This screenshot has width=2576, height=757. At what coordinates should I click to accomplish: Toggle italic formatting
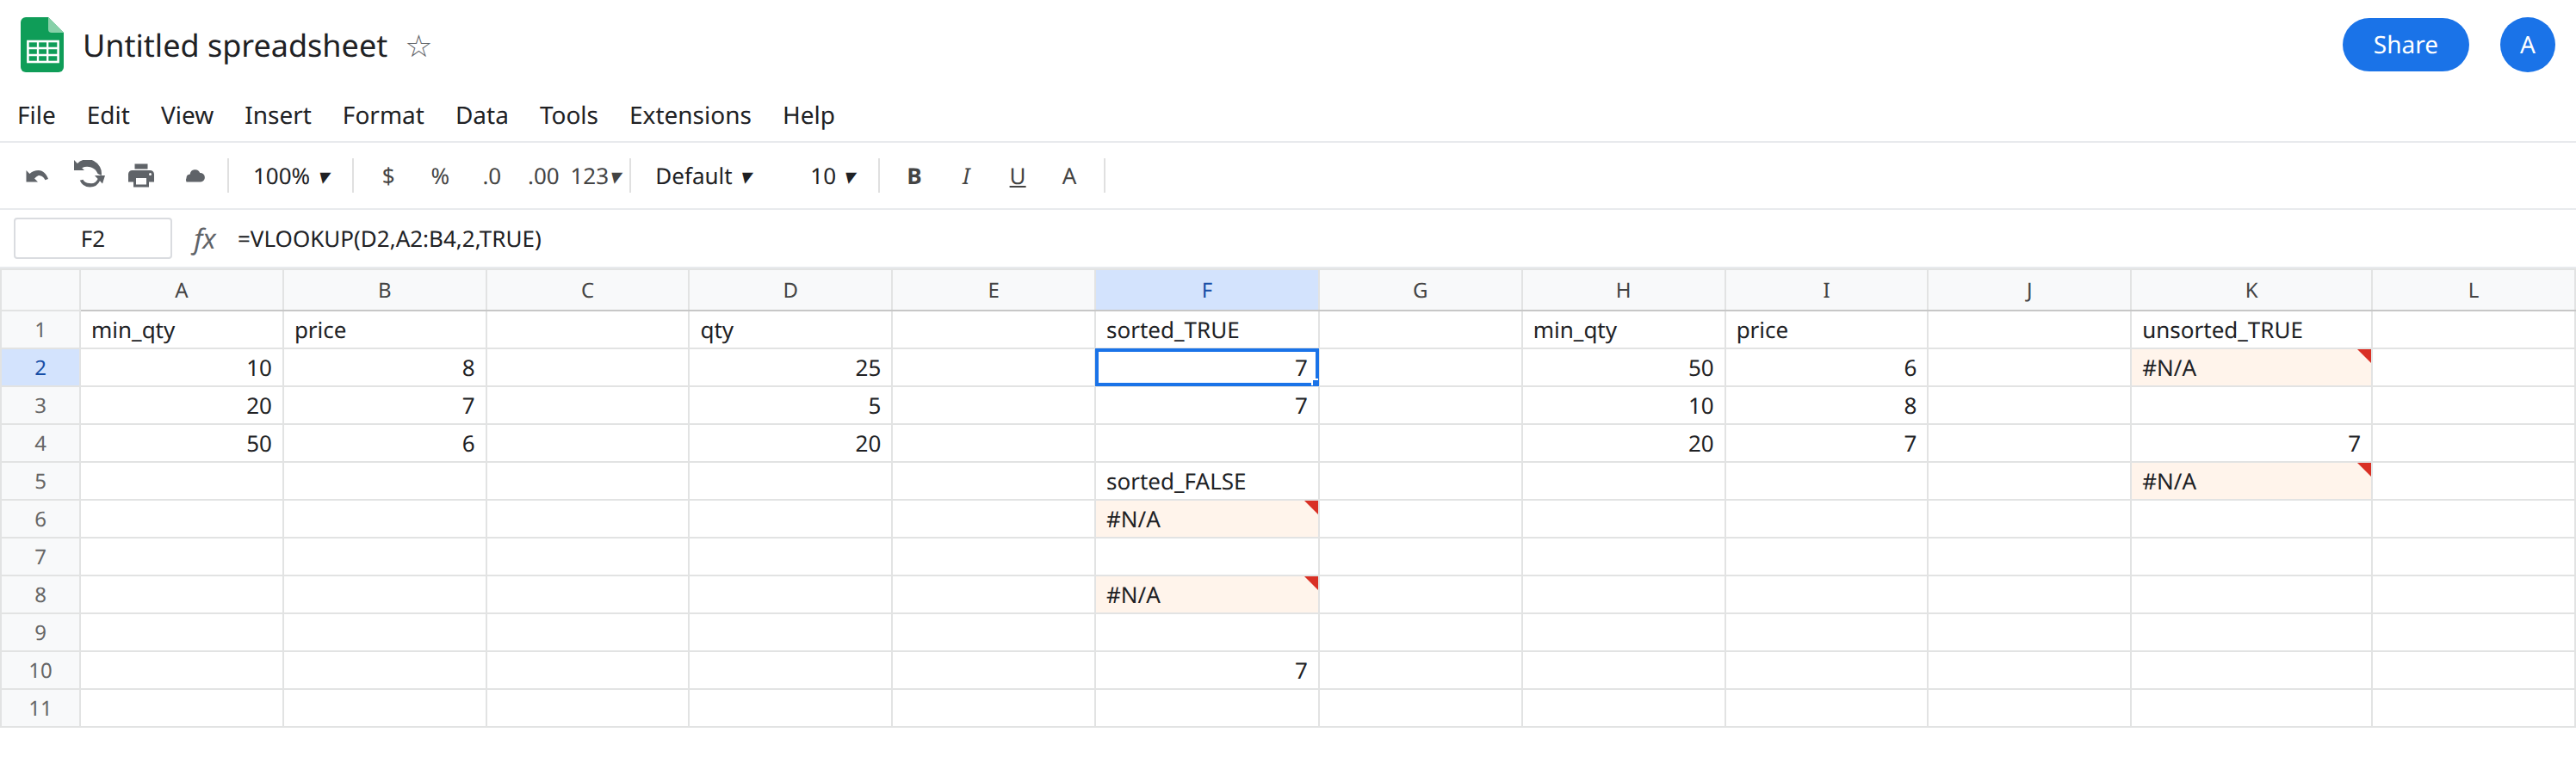click(965, 176)
